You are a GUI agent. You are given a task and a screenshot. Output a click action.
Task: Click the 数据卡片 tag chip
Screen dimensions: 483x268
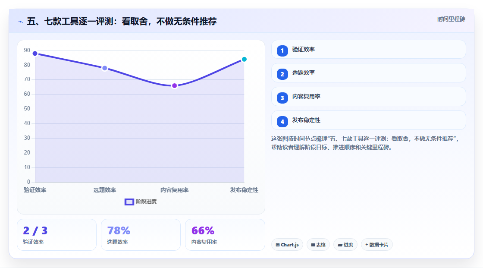pyautogui.click(x=377, y=245)
